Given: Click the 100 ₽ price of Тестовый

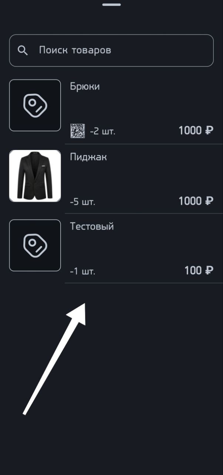Looking at the screenshot, I should (x=198, y=271).
